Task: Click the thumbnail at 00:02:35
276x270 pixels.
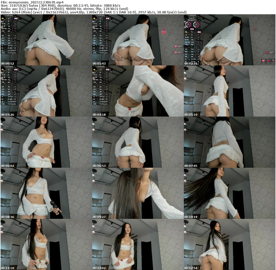Action: coord(229,40)
